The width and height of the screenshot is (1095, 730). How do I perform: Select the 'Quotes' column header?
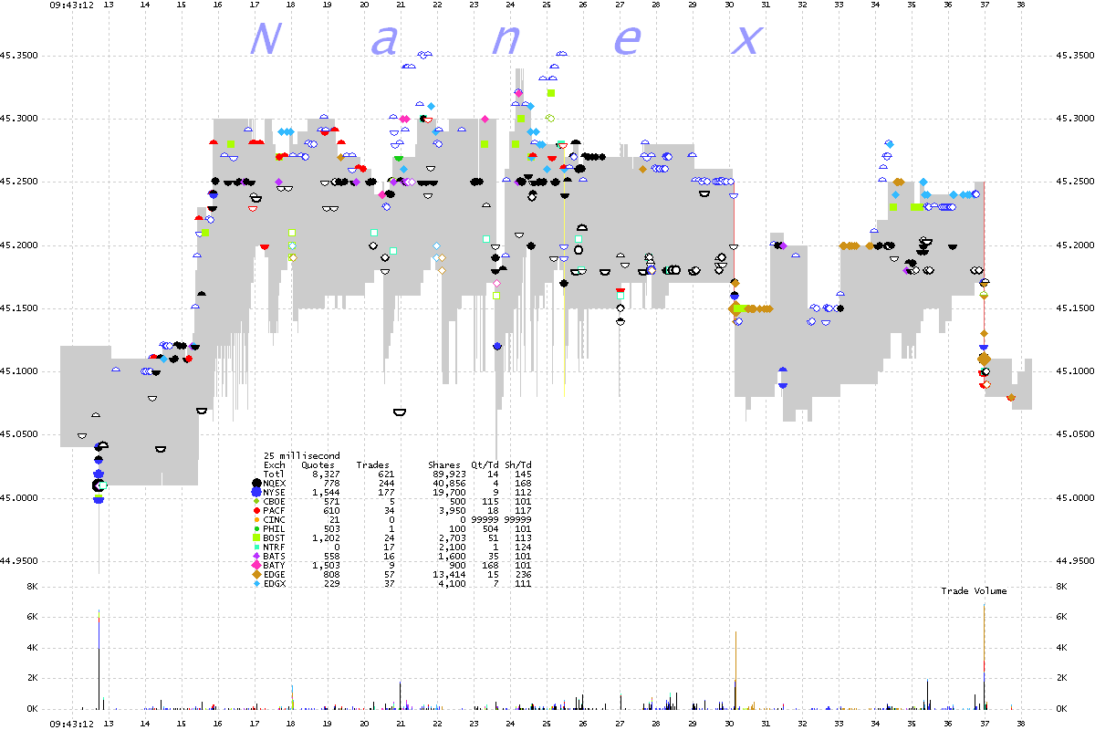click(x=318, y=464)
